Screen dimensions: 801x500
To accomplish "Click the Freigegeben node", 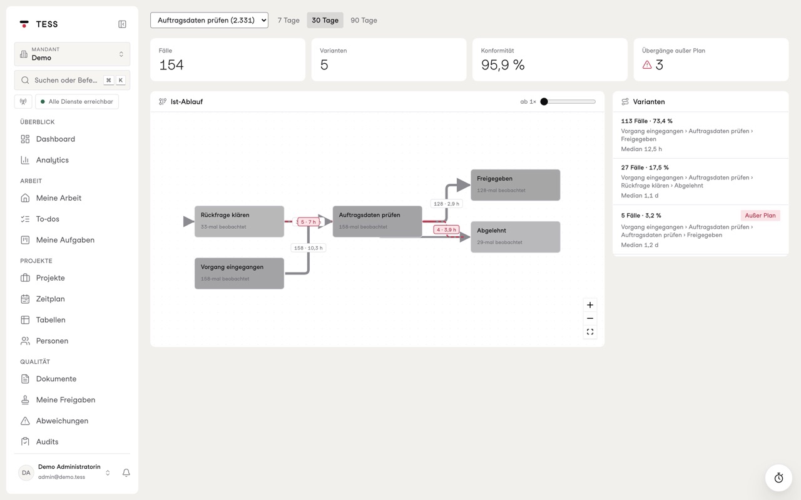I will 516,185.
